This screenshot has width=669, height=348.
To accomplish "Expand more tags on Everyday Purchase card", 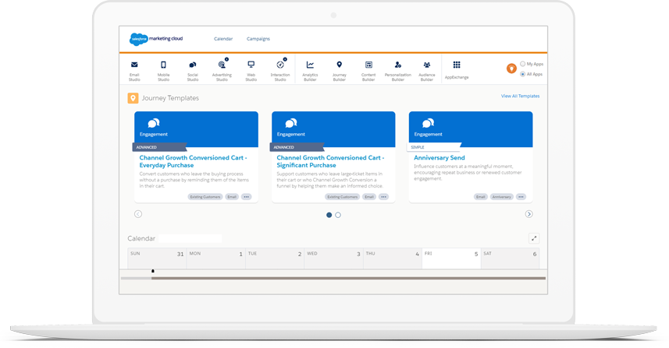I will (x=246, y=197).
